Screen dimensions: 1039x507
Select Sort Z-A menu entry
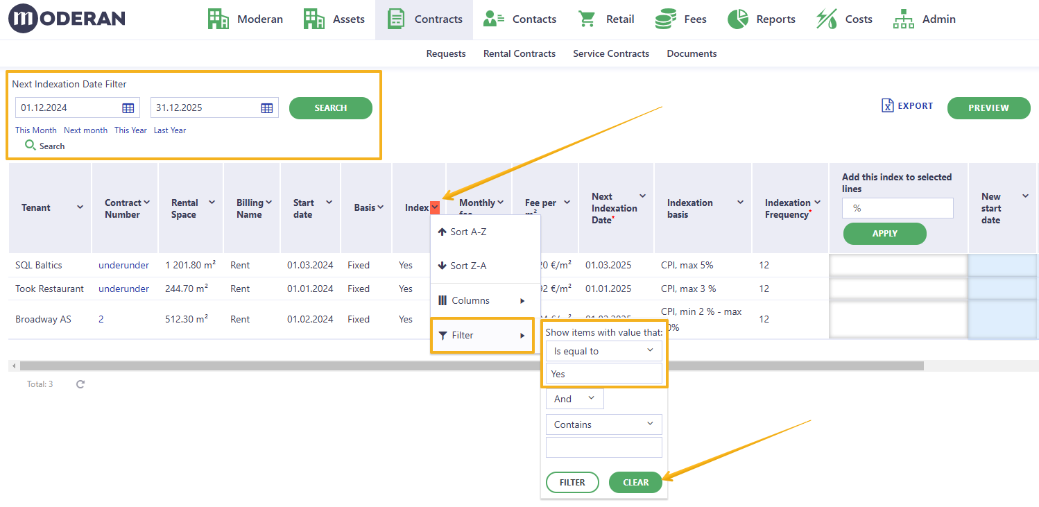click(486, 266)
